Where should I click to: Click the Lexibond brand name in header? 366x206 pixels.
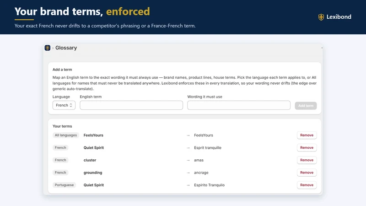[x=339, y=17]
